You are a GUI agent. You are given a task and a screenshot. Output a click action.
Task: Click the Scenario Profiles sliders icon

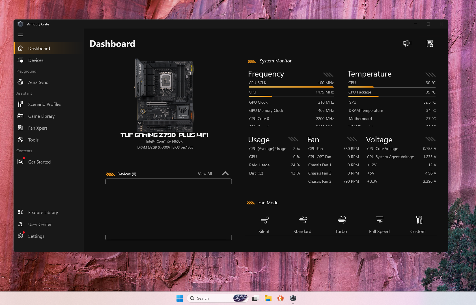[20, 104]
